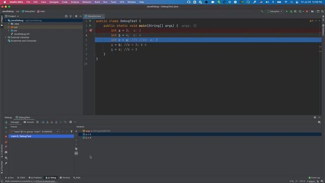Click the thread dump camera icon

6,152
